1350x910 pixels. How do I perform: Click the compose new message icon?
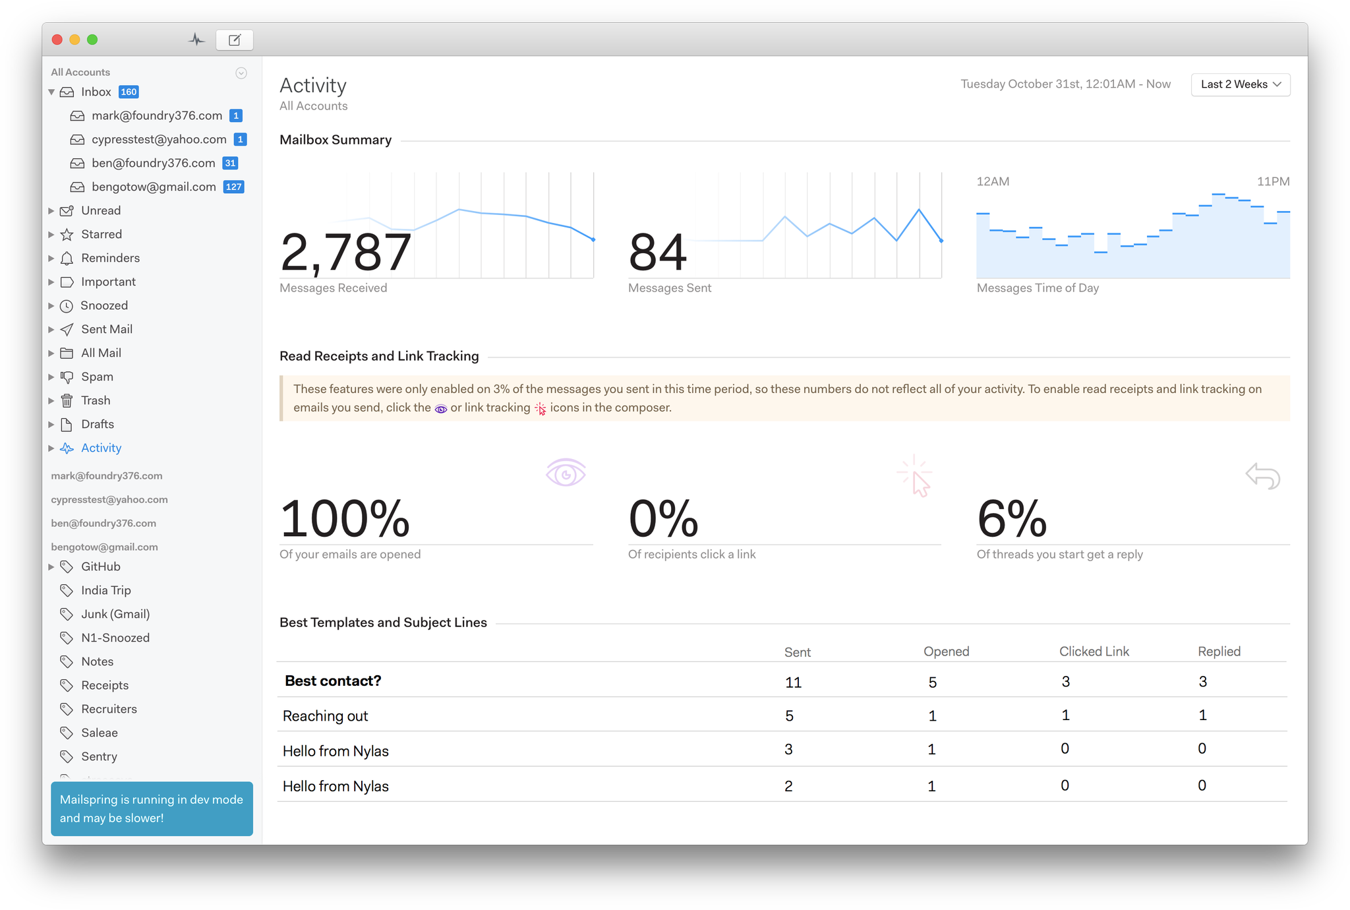(x=234, y=40)
